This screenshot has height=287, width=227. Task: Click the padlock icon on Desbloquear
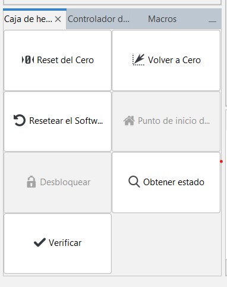31,182
